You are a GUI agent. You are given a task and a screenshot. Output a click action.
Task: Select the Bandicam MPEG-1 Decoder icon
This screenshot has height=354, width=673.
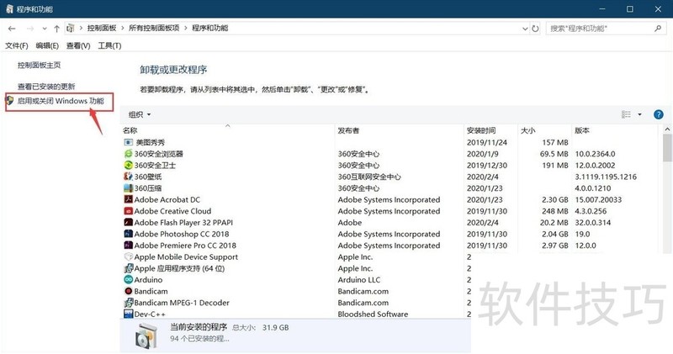129,303
